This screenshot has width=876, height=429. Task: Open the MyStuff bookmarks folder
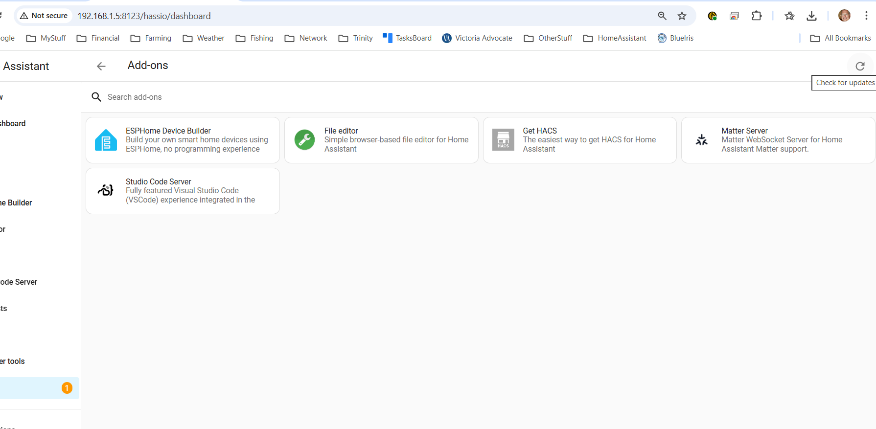tap(46, 38)
